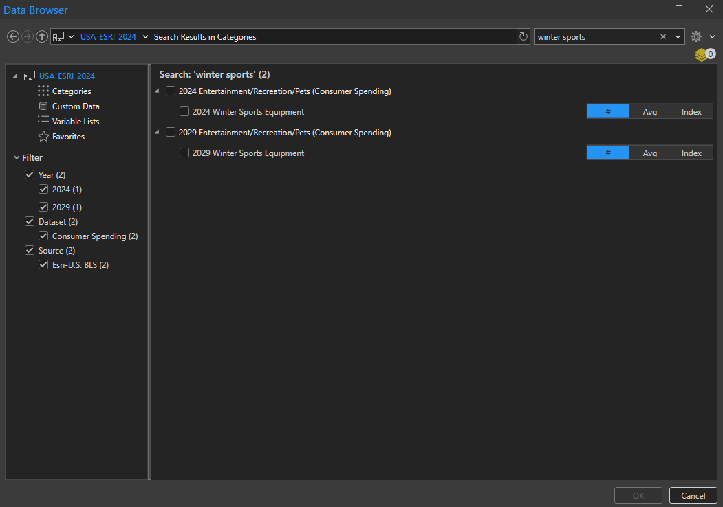Uncheck the Consumer Spending filter
Image resolution: width=723 pixels, height=507 pixels.
[x=43, y=236]
